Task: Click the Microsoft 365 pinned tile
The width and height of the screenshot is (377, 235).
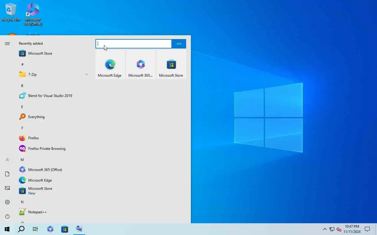Action: [141, 64]
